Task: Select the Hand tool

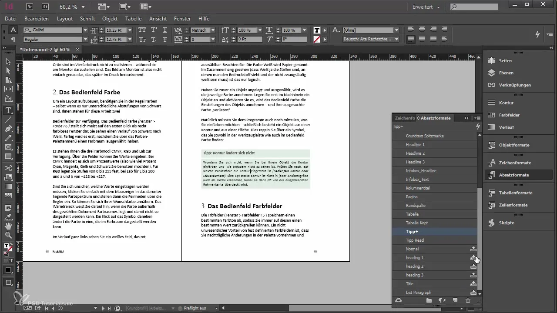Action: [8, 226]
